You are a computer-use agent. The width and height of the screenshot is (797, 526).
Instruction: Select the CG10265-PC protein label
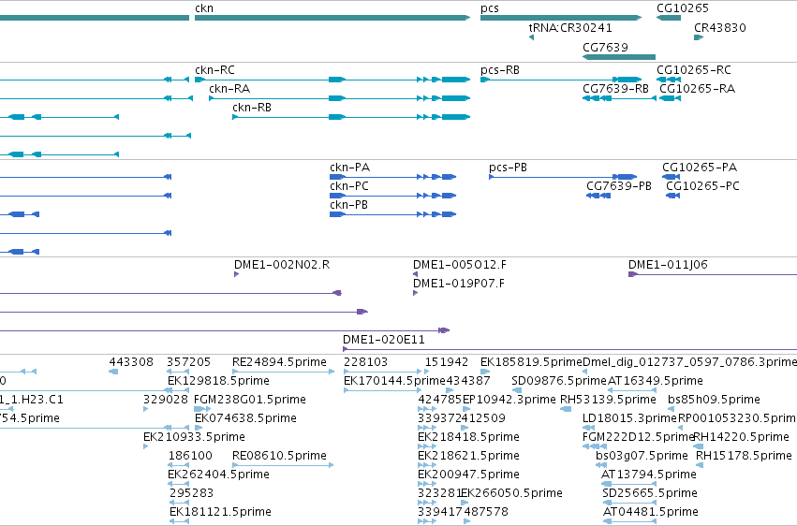coord(702,186)
